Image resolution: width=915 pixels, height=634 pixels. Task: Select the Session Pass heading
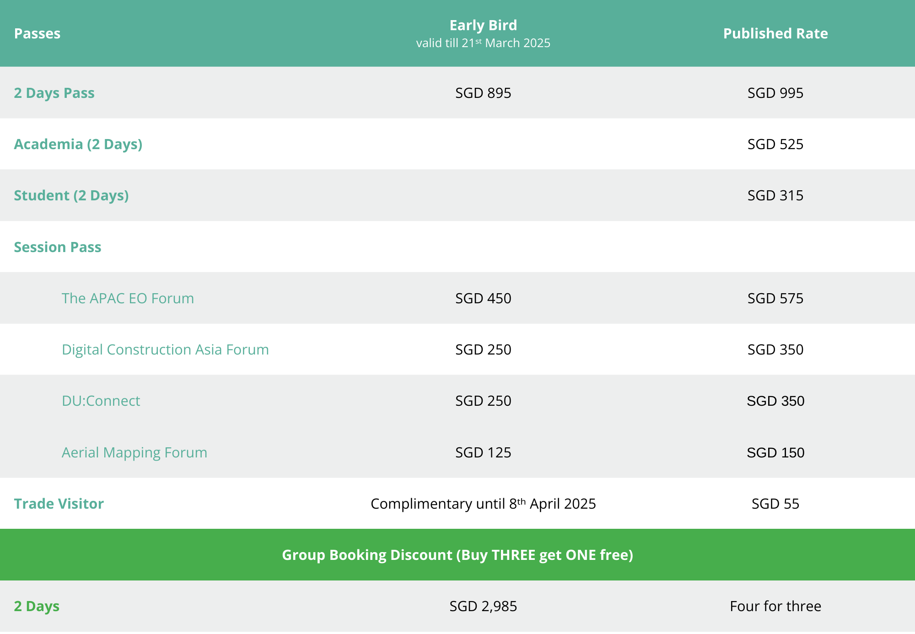(x=58, y=247)
